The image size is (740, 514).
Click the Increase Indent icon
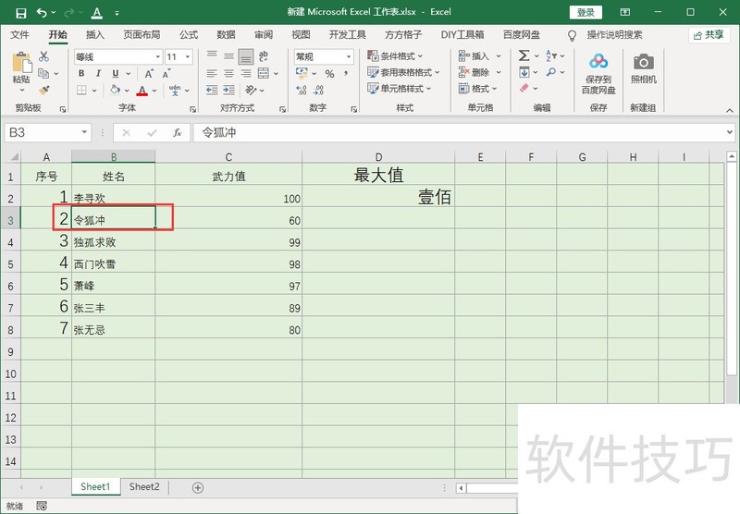click(x=229, y=90)
